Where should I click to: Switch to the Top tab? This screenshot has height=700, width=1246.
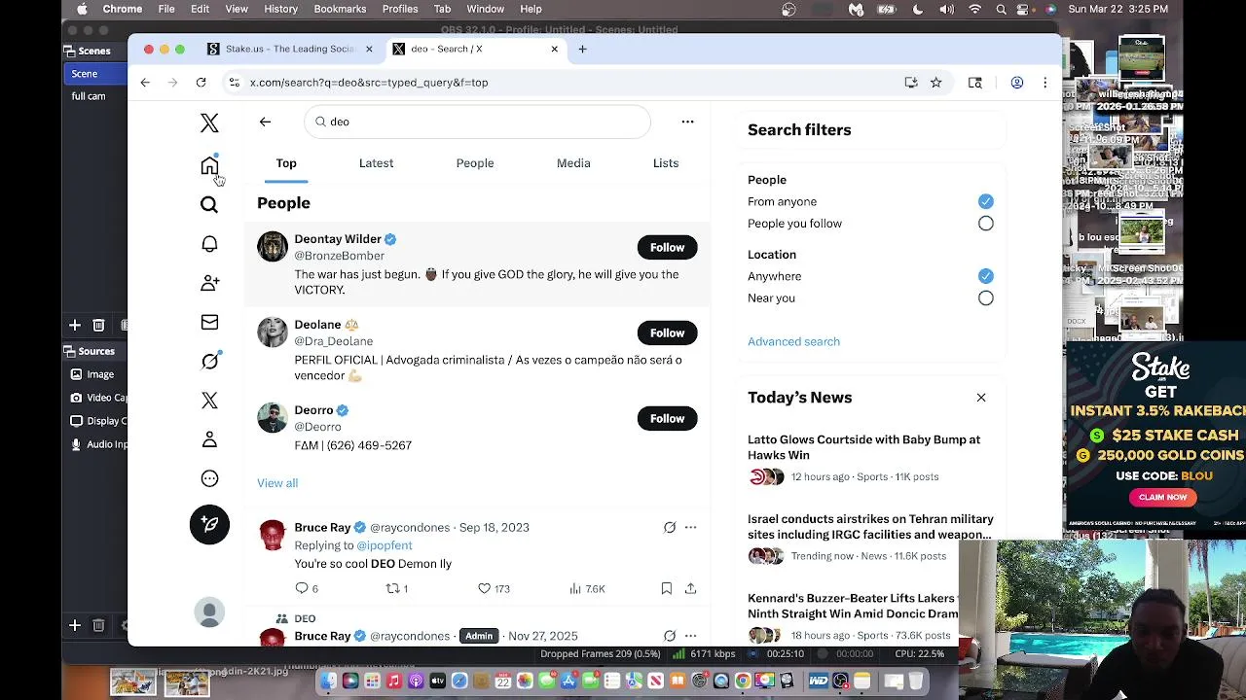(286, 163)
